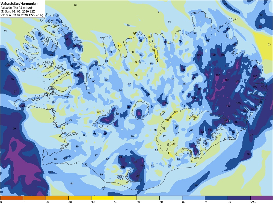Click the orange 10–20 legend swatch
The height and width of the screenshot is (204, 273).
34,198
